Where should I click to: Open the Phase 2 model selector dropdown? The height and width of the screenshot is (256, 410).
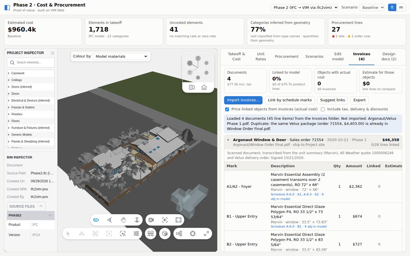pyautogui.click(x=304, y=8)
